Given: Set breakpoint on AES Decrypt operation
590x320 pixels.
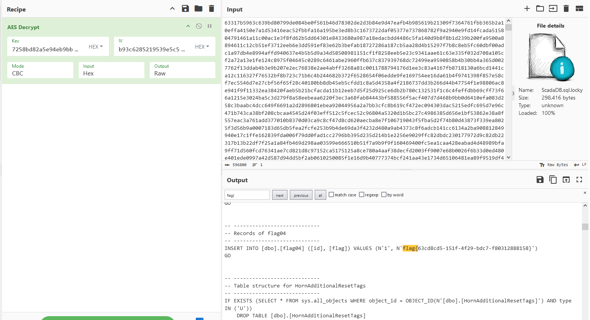Looking at the screenshot, I should 210,26.
